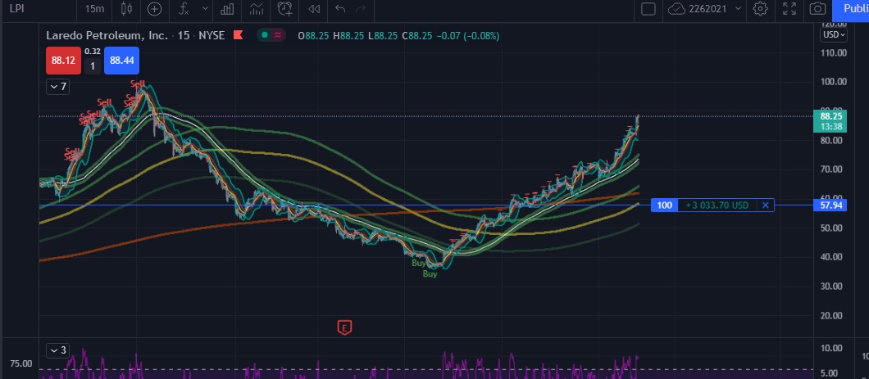Image resolution: width=869 pixels, height=379 pixels.
Task: Click the red E earnings marker
Action: pos(344,327)
